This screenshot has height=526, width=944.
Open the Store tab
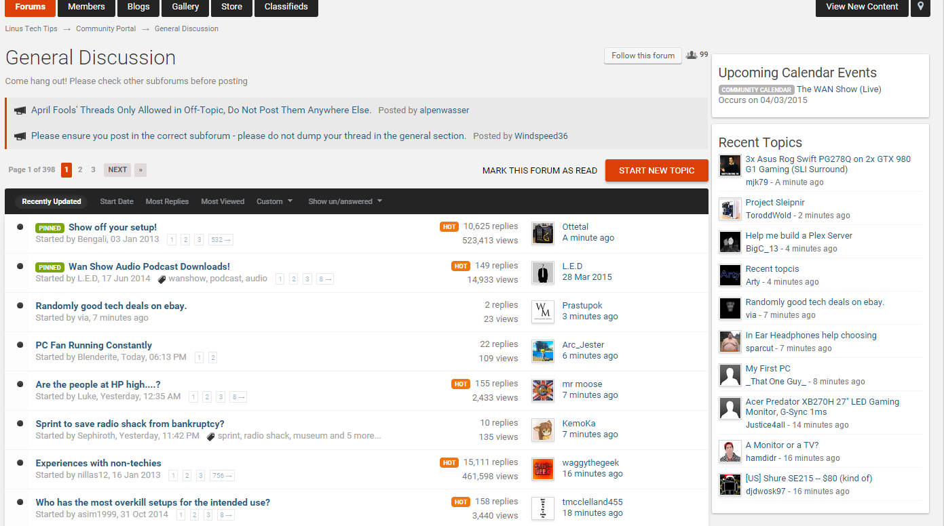click(x=231, y=7)
